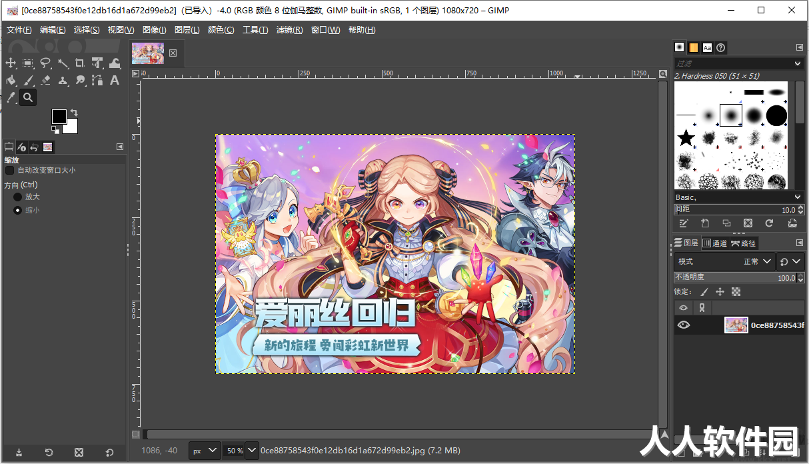Select the Unified Transform tool
The width and height of the screenshot is (809, 464).
97,63
